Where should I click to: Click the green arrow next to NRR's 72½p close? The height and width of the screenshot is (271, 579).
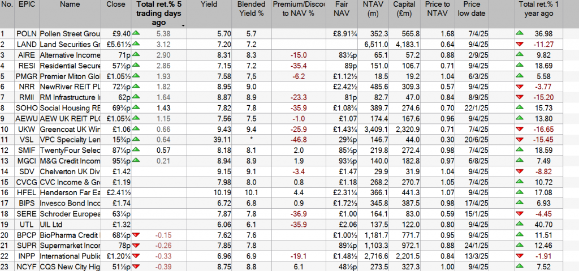click(x=136, y=87)
